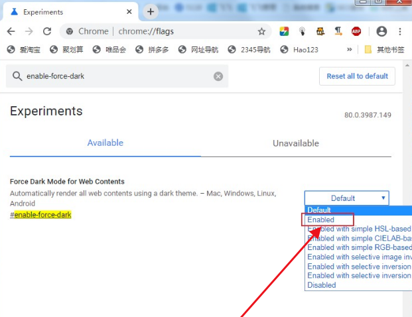Viewport: 412px width, 317px height.
Task: Choose Enabled with selective image inversion option
Action: [x=360, y=257]
